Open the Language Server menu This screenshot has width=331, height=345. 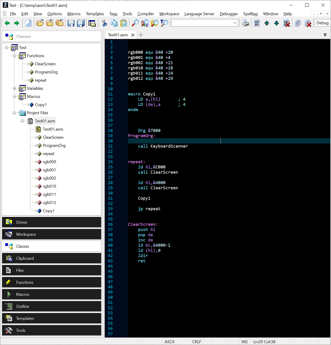[199, 14]
